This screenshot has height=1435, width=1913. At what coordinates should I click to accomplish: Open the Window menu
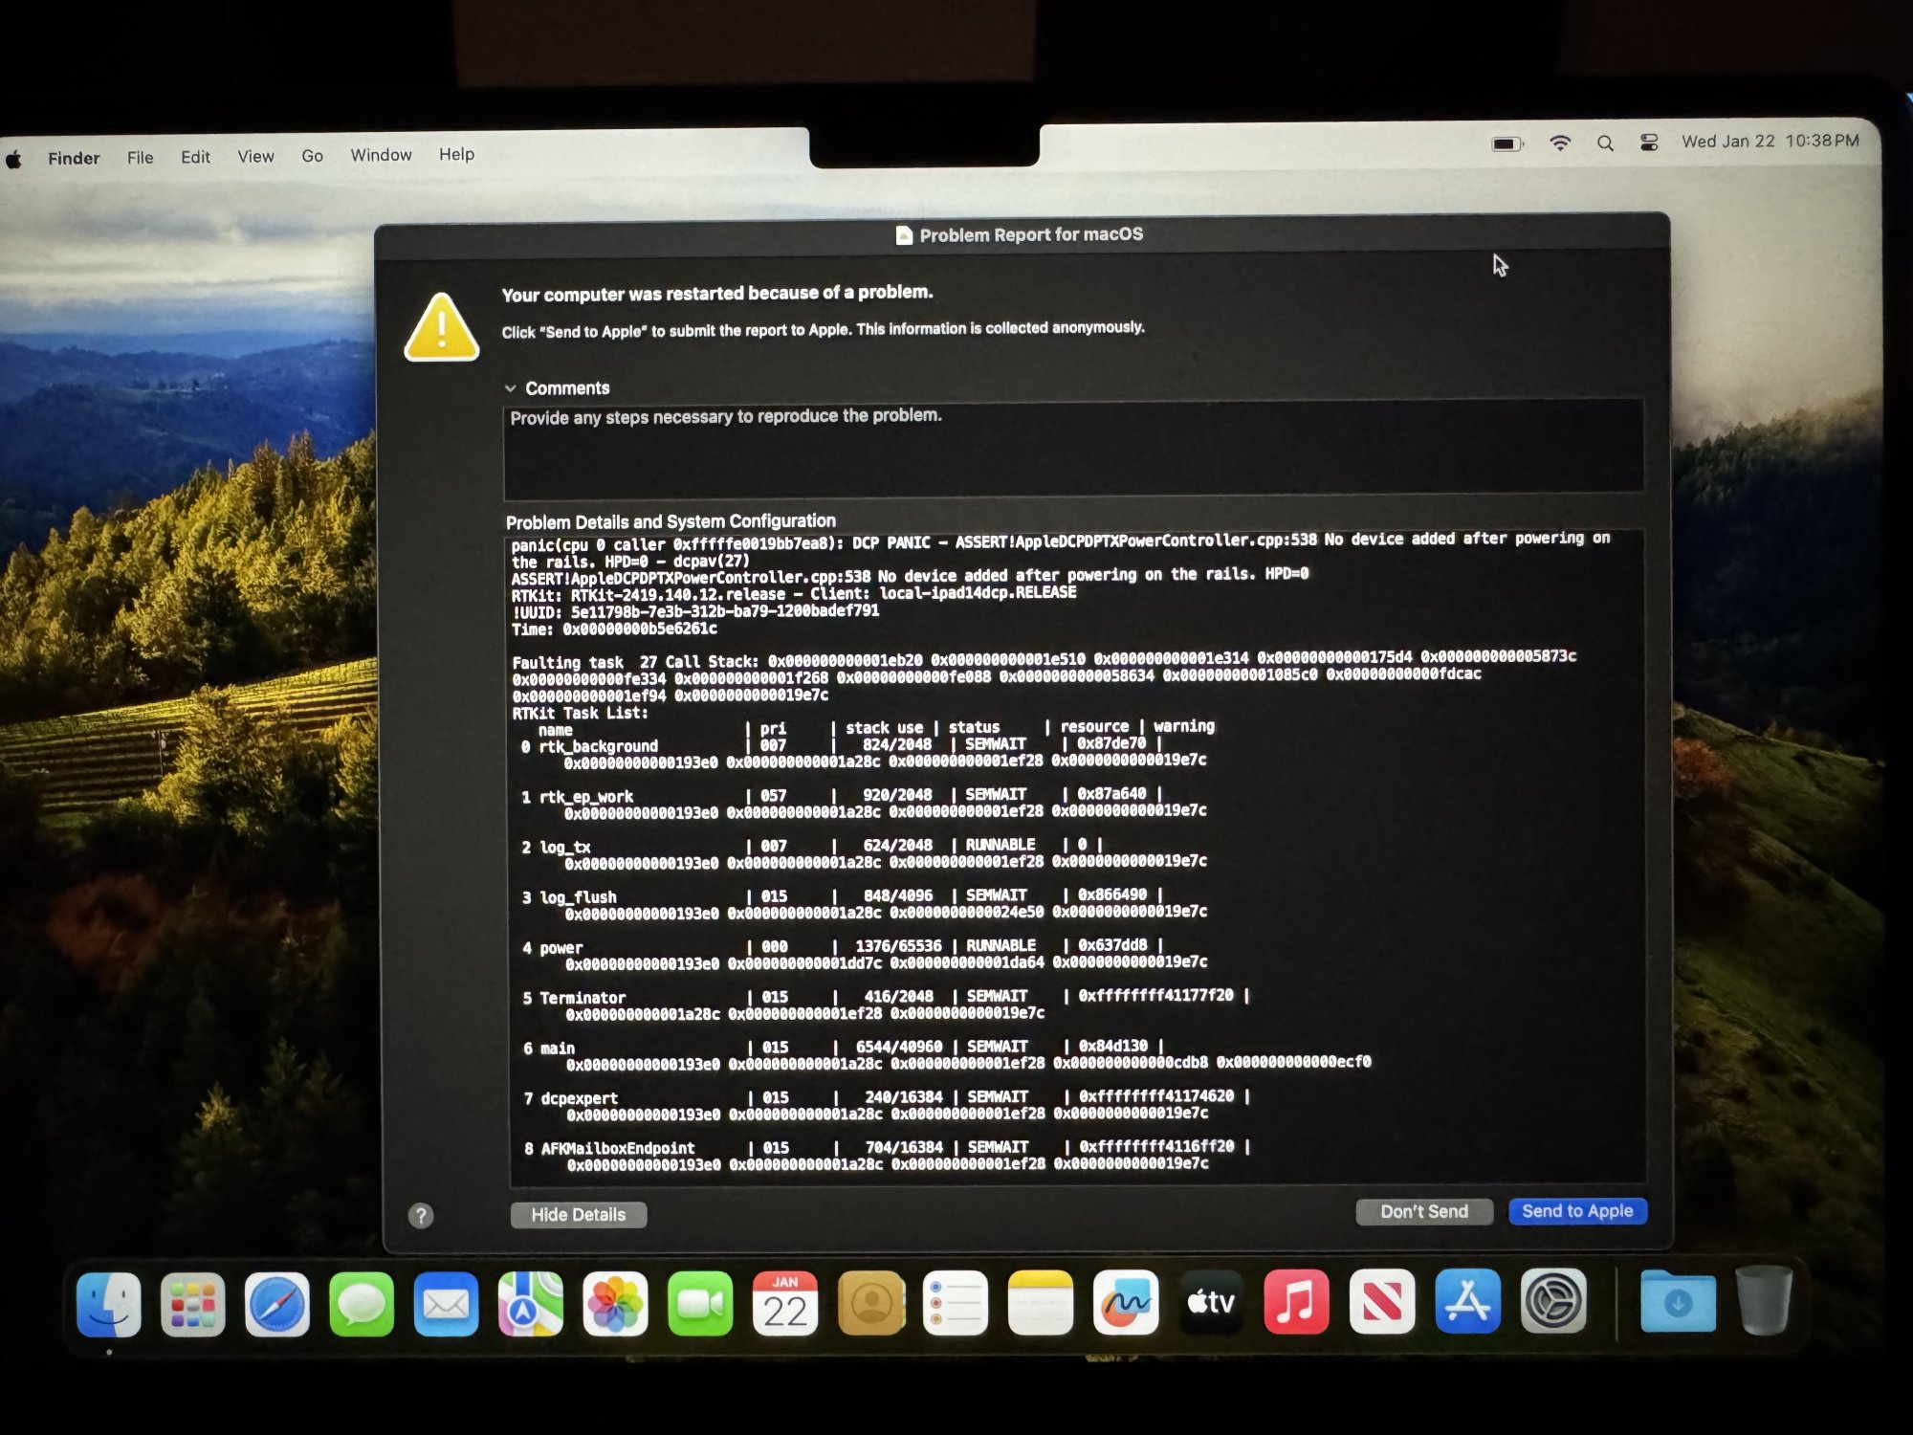coord(381,155)
